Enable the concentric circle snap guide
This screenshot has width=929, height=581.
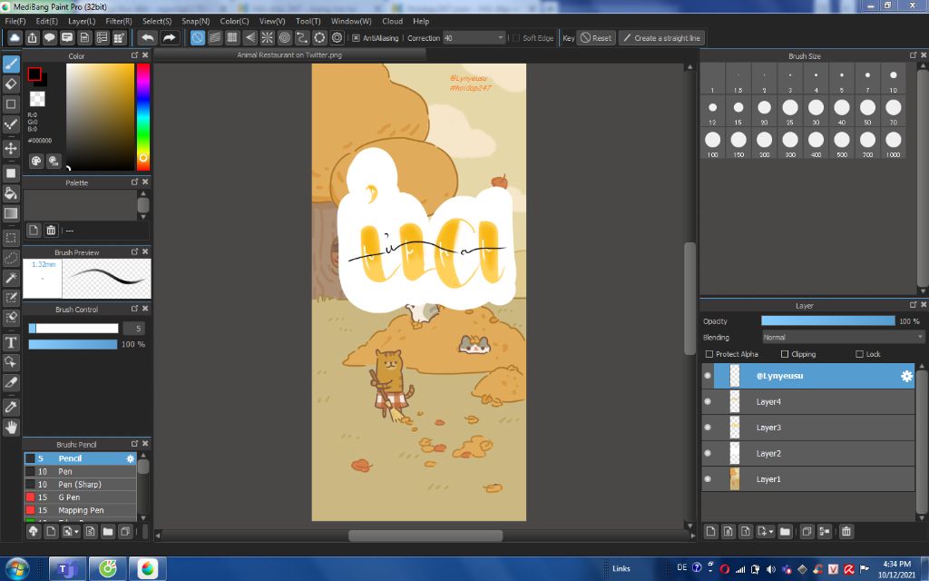pyautogui.click(x=285, y=38)
